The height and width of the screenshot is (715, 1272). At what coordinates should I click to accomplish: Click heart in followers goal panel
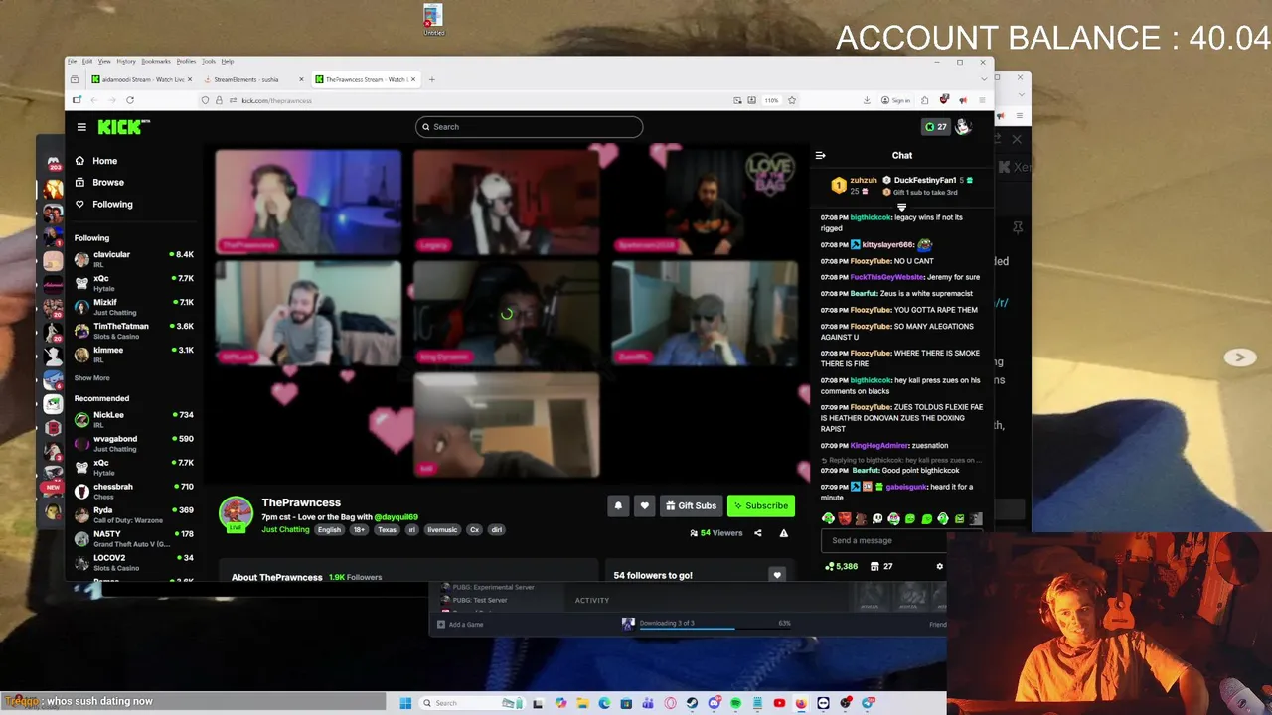777,575
